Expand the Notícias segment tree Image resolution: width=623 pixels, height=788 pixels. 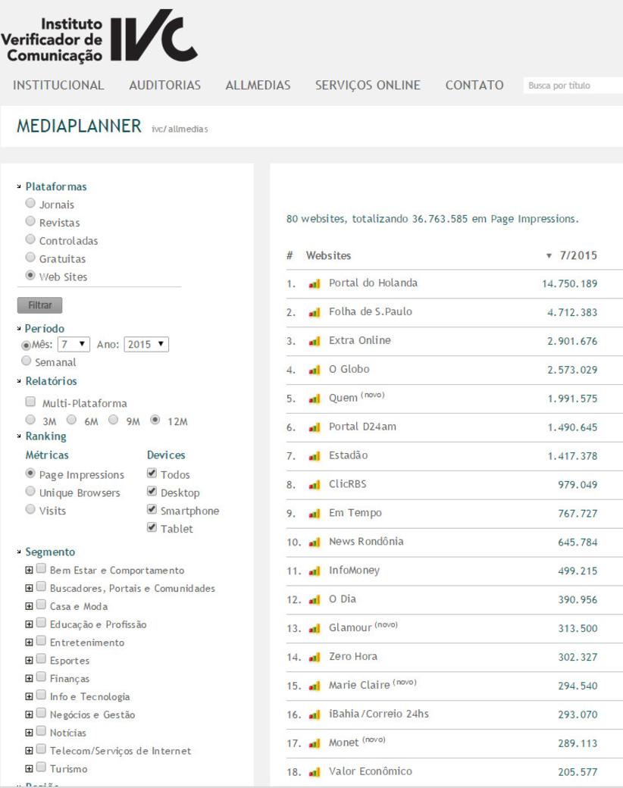click(x=30, y=733)
